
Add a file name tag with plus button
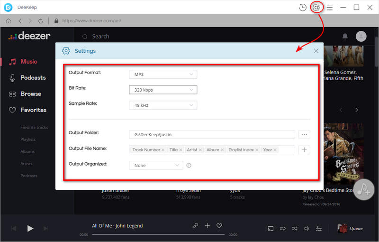304,150
